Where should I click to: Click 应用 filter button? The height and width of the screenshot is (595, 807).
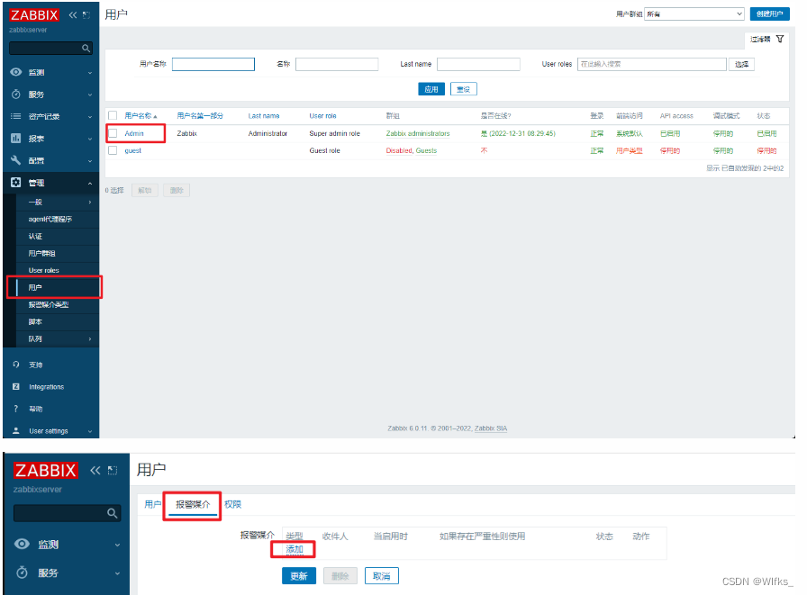431,89
